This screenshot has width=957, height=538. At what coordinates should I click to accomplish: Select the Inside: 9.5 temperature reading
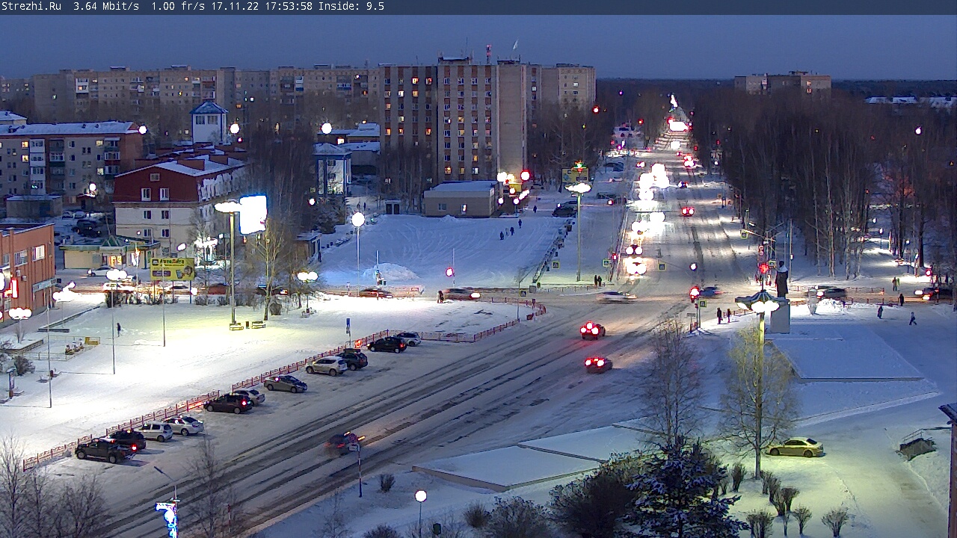click(x=351, y=6)
